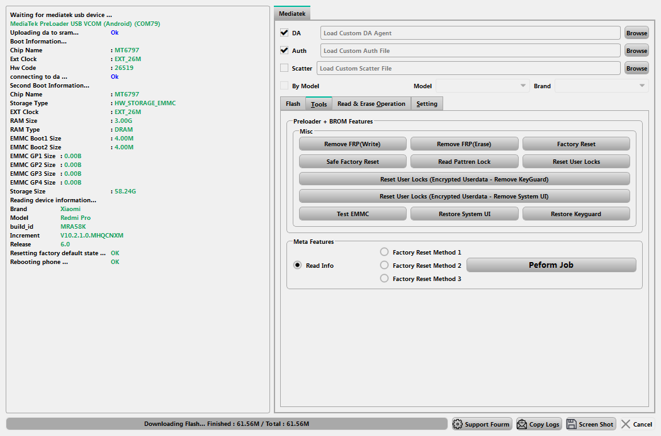
Task: Click the Hw Code 26519 value
Action: pos(124,68)
